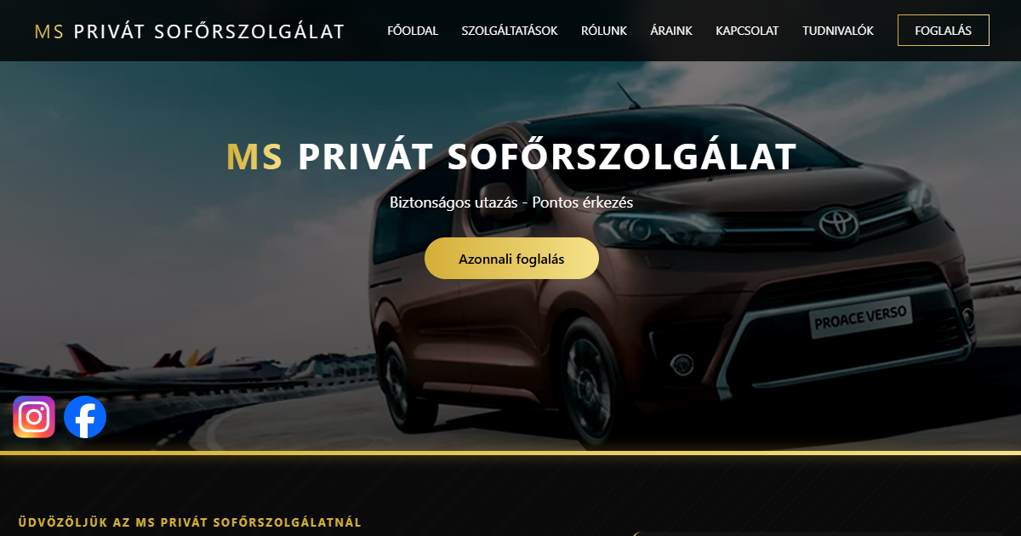Navigate to the Rólunk page

pos(604,31)
